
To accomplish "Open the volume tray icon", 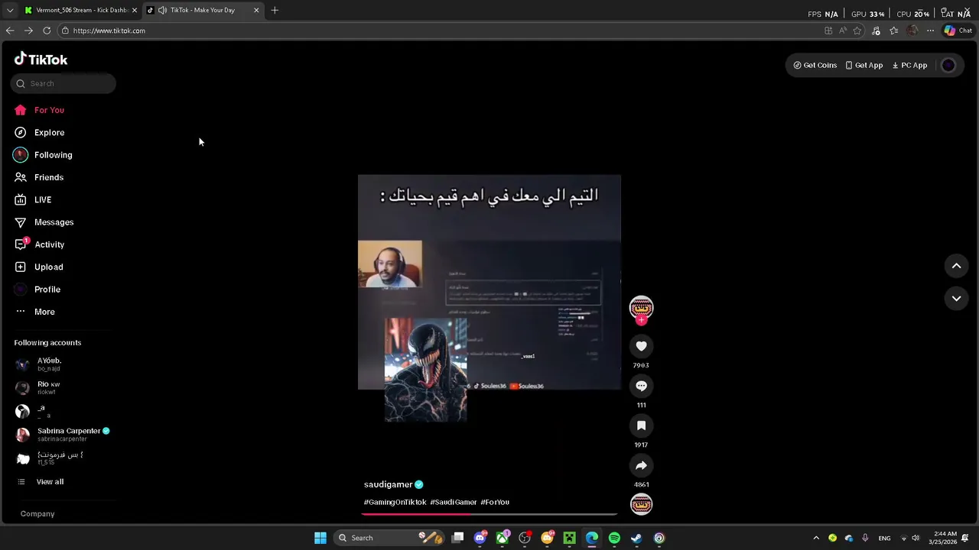I will [916, 538].
